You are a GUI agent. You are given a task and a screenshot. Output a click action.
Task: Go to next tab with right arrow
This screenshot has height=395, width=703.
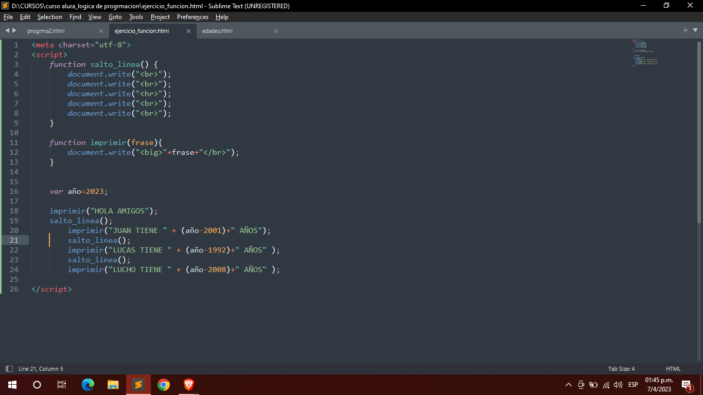coord(14,30)
